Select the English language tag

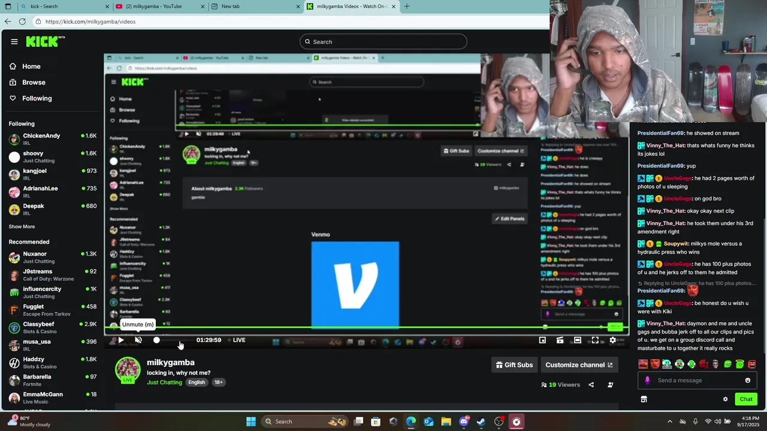[197, 383]
